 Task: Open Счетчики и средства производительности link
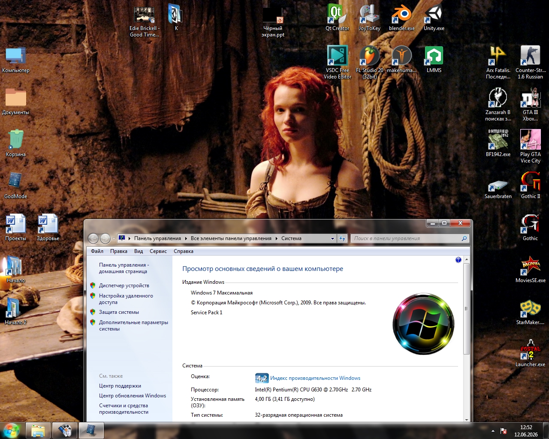tap(124, 409)
